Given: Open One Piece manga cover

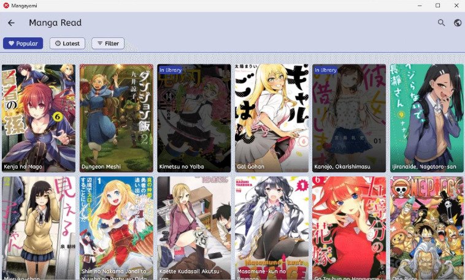Looking at the screenshot, I should coord(427,228).
